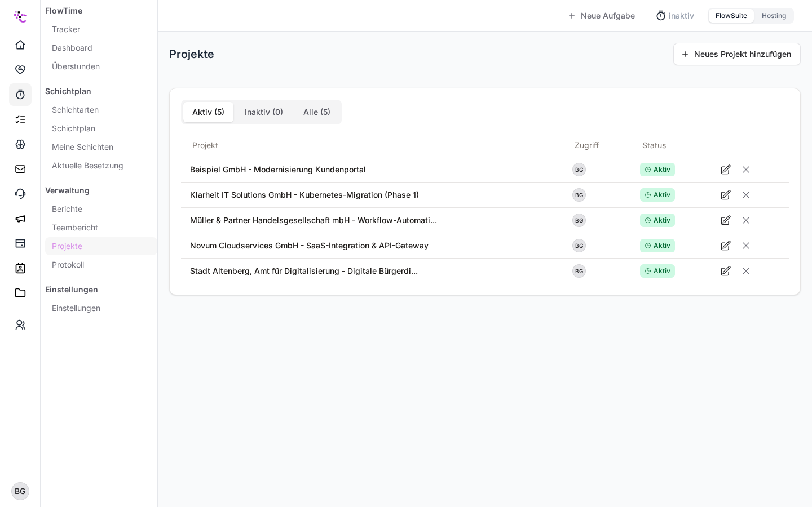Open Schichtplan menu item under Schichtplan
Image resolution: width=812 pixels, height=507 pixels.
tap(73, 128)
